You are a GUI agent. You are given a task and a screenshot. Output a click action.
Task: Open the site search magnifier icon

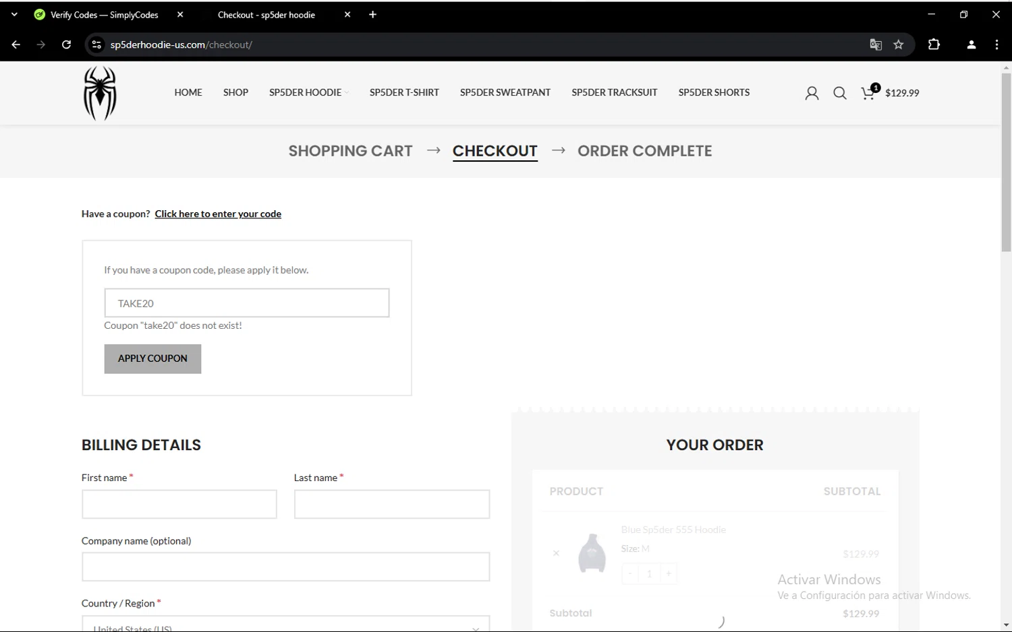pyautogui.click(x=839, y=93)
